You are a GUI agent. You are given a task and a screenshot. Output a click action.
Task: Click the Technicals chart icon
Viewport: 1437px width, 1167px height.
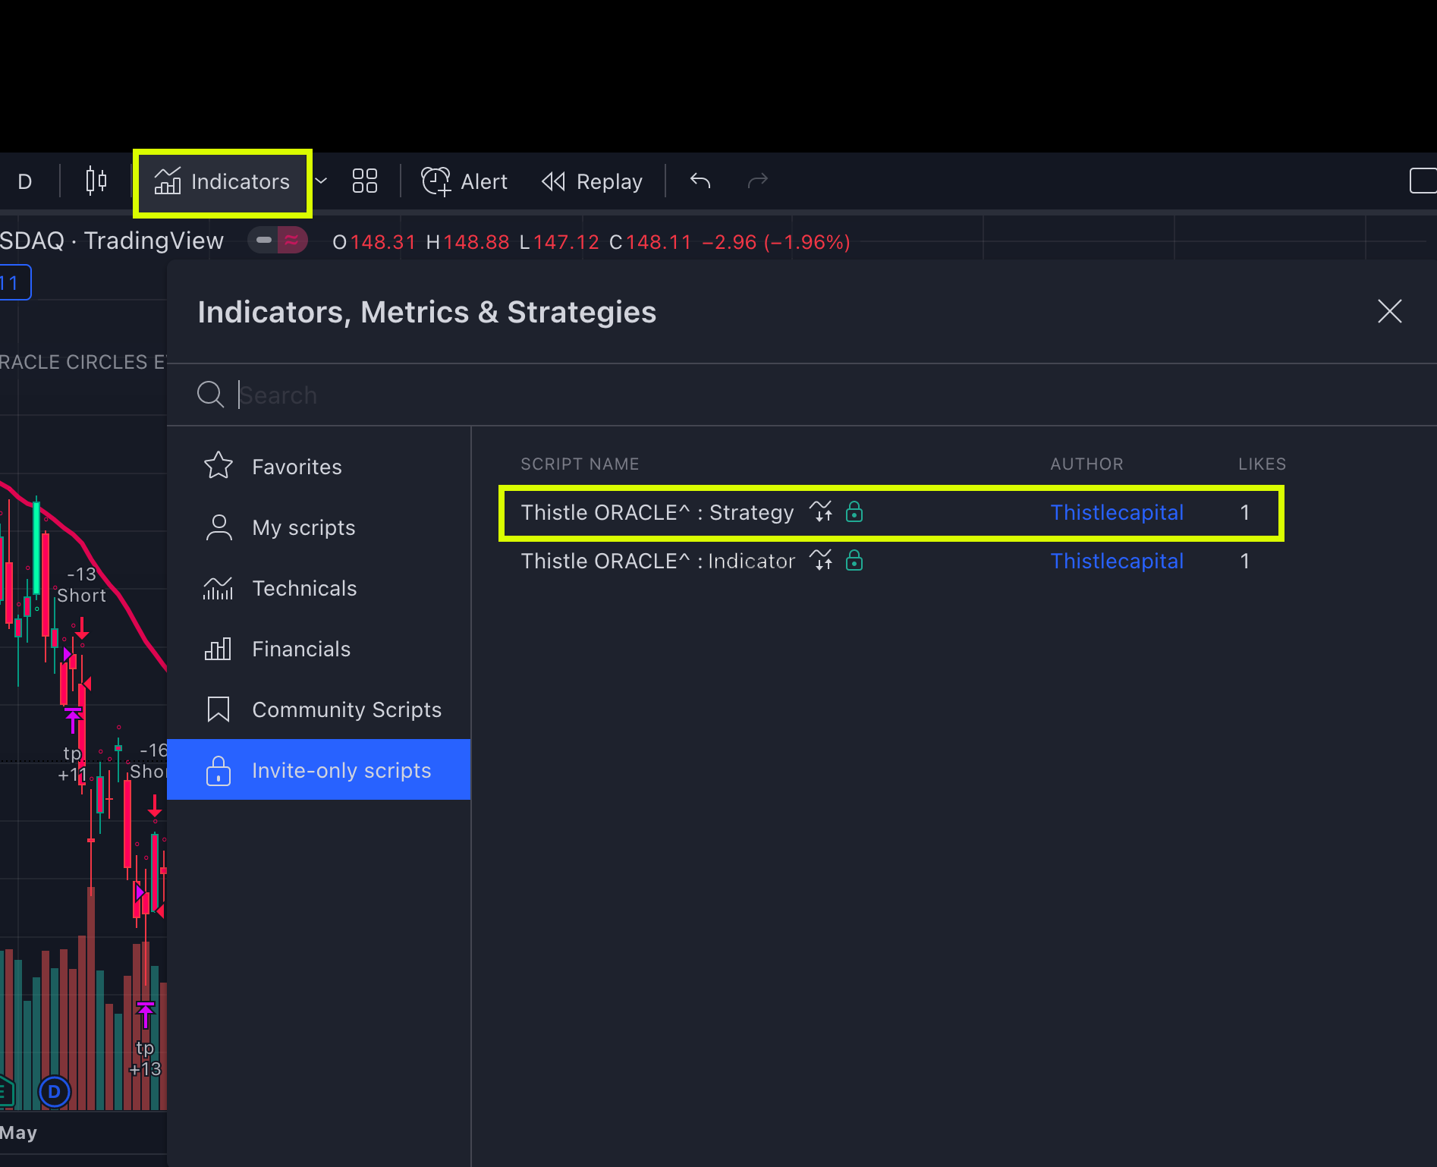click(218, 587)
